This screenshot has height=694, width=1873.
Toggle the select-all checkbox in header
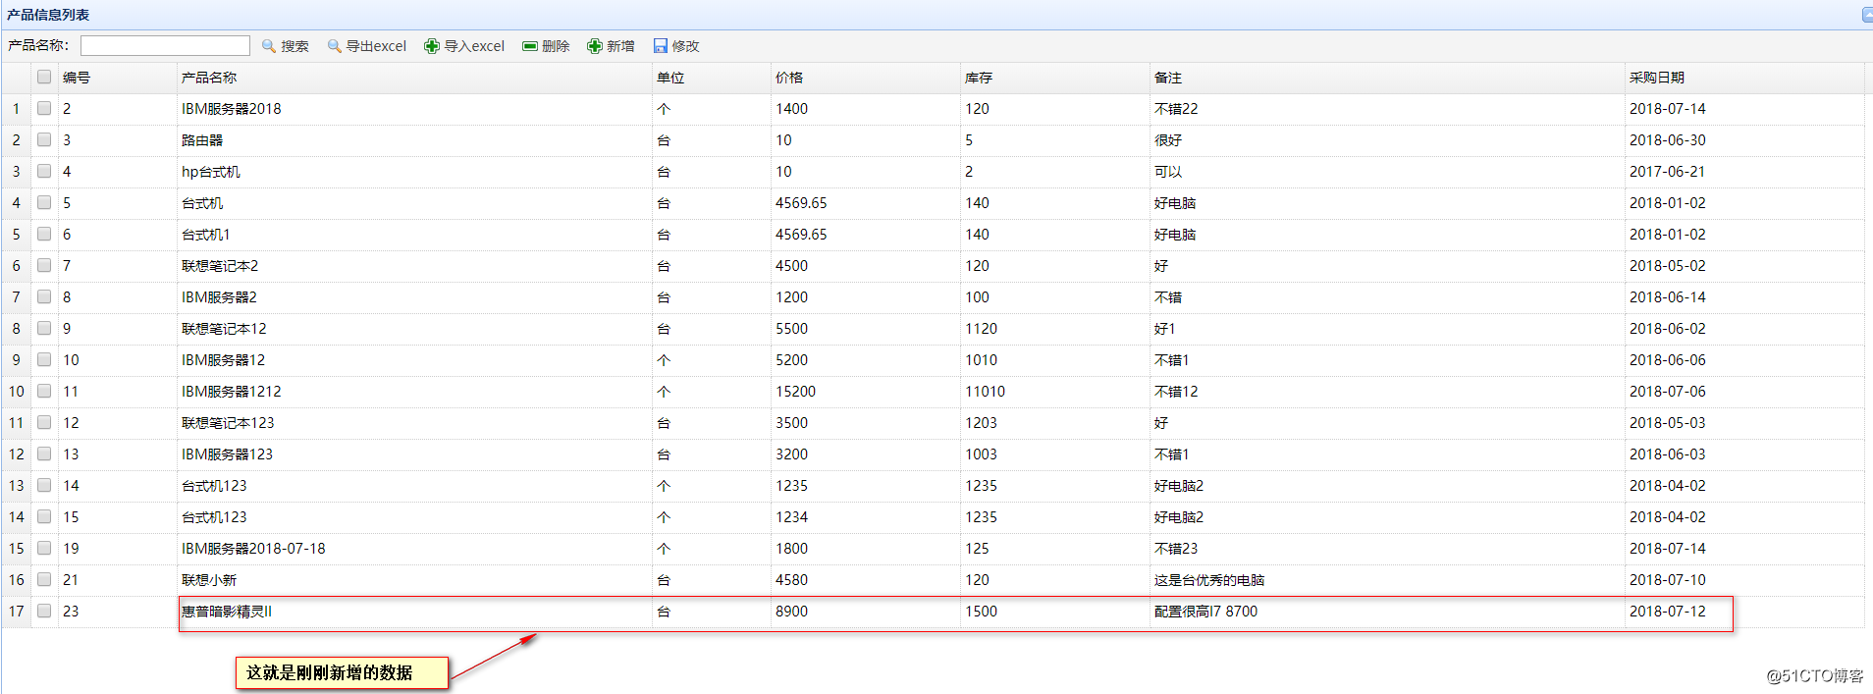click(x=44, y=77)
